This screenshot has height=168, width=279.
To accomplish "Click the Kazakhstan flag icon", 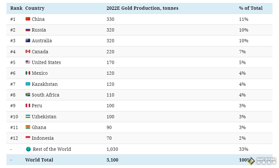I will pos(28,84).
